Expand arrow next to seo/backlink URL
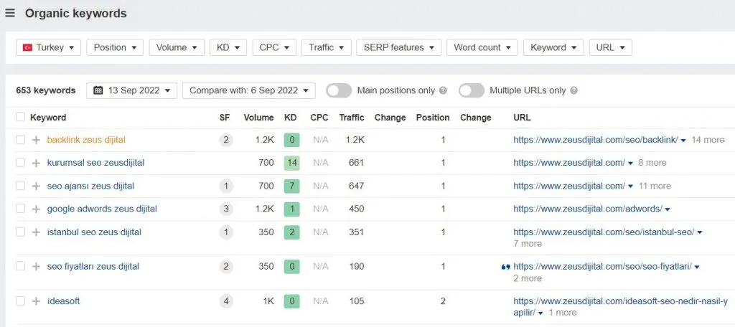 683,141
